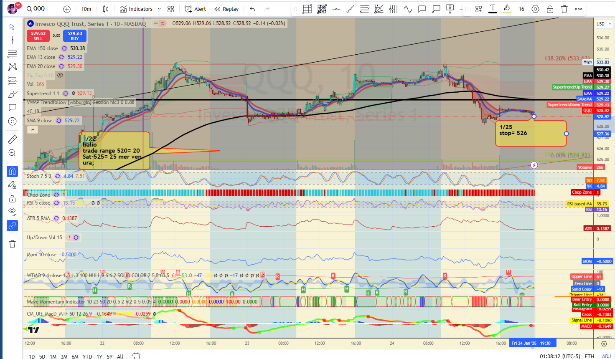Click the Supertrend 1 1 legend

43,94
